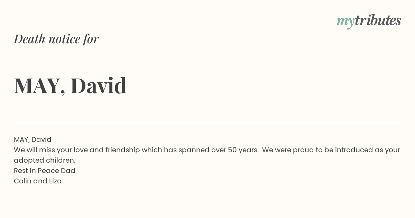Click the horizontal divider line
This screenshot has width=415, height=218.
pos(207,123)
